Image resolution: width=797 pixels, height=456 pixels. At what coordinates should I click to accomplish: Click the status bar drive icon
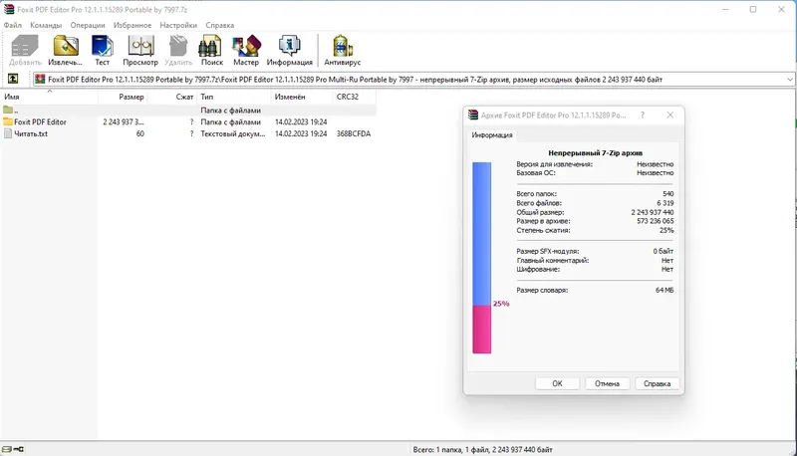(x=7, y=449)
